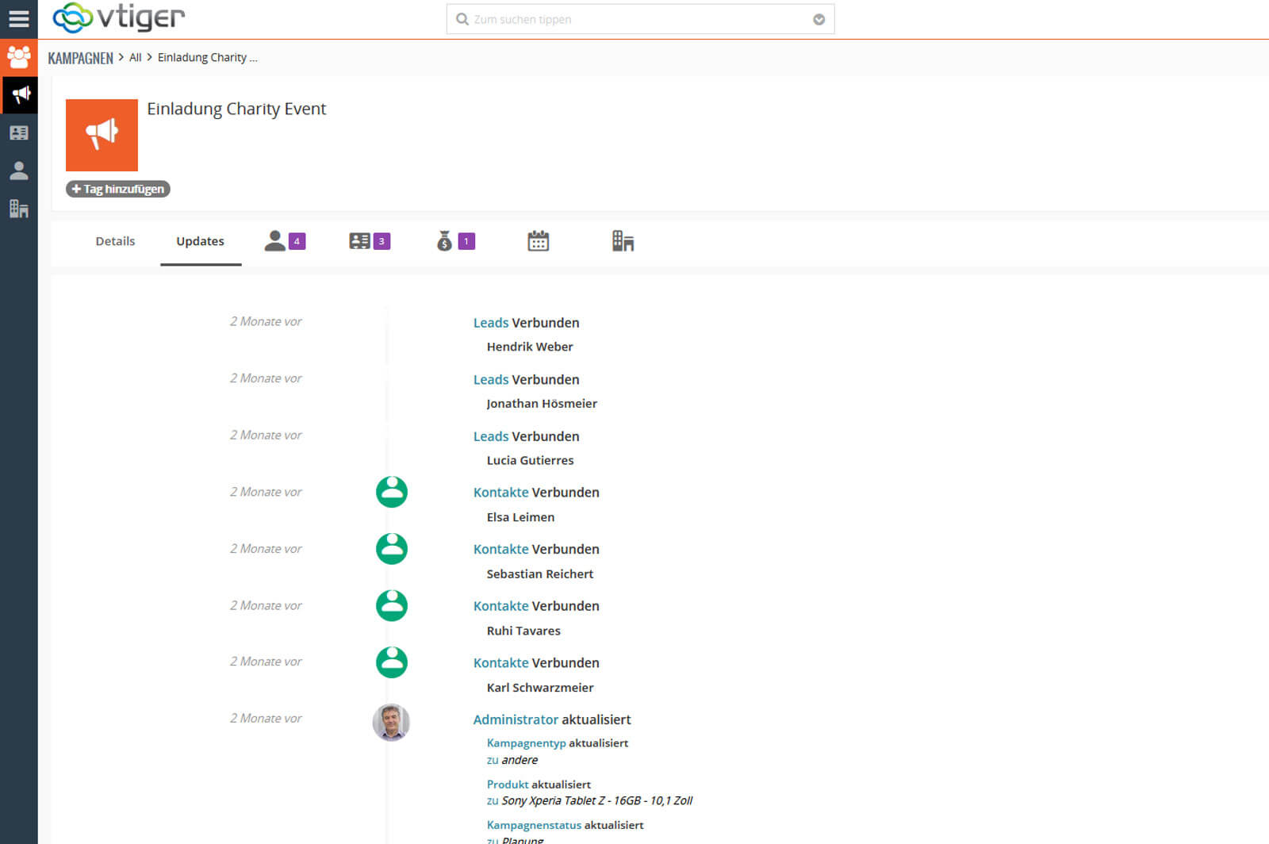Click the Tag hinzufügen button

click(x=117, y=189)
